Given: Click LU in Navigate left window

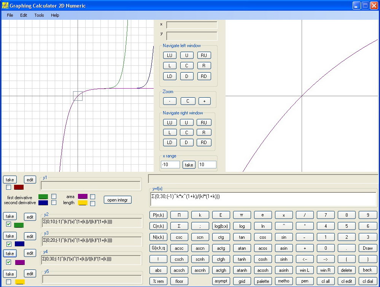Looking at the screenshot, I should (x=170, y=55).
